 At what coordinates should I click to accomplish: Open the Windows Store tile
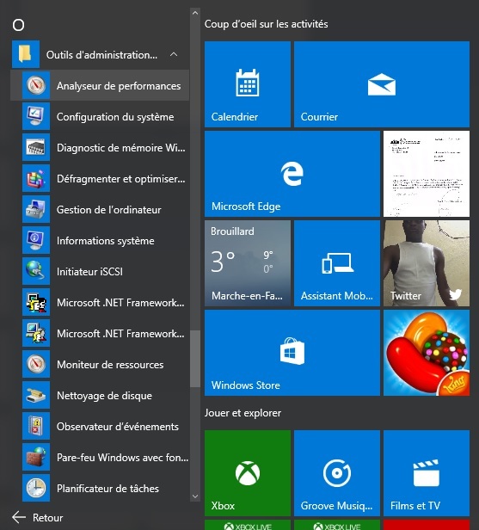(x=292, y=353)
